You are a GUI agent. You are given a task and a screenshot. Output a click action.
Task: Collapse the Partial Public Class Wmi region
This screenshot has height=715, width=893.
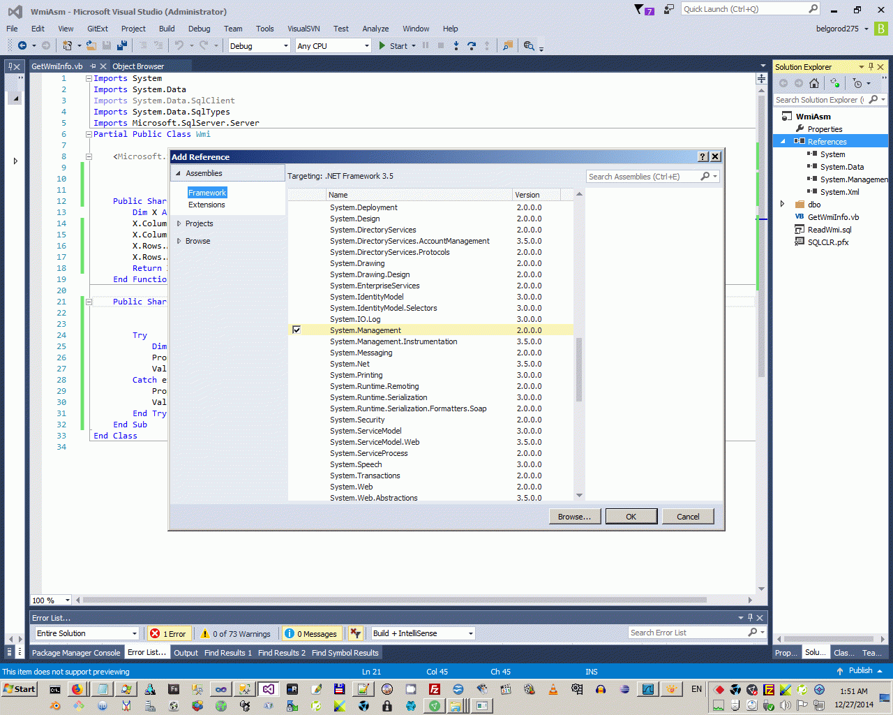pos(89,134)
